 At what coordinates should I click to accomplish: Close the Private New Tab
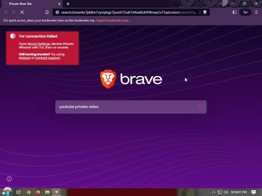(59, 4)
